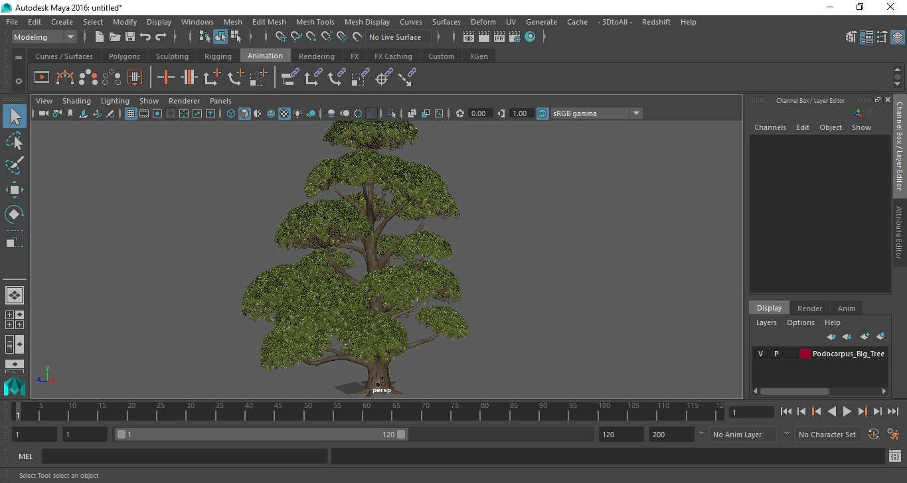Undo the last action with arrow icon

click(x=145, y=37)
